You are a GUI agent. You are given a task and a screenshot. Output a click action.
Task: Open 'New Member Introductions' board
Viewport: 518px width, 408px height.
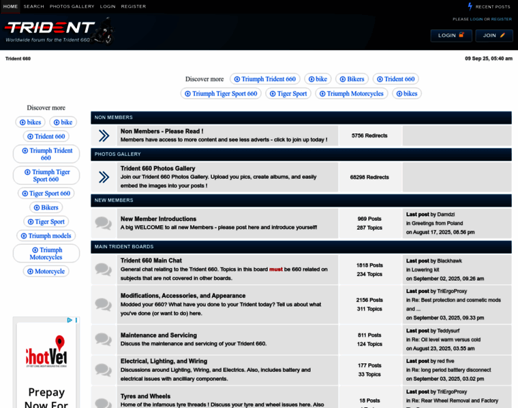(158, 219)
